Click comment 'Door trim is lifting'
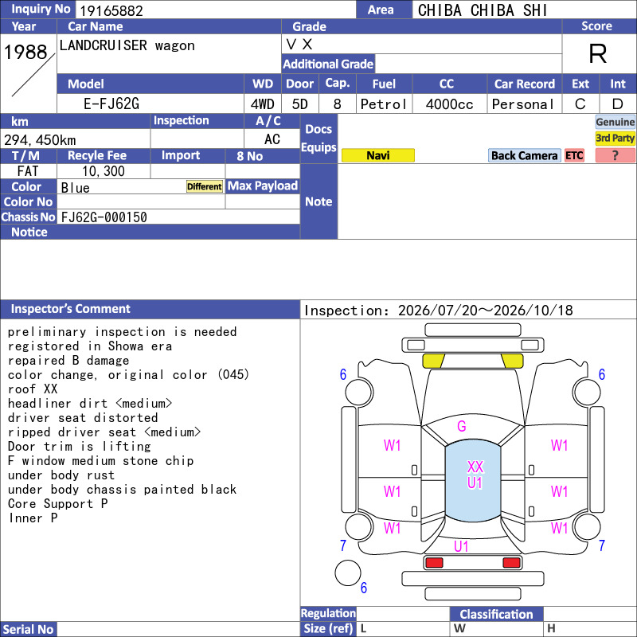This screenshot has height=637, width=637. (x=79, y=447)
